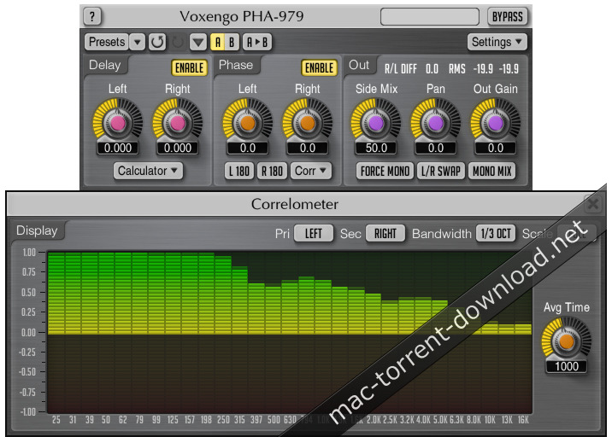Click the Phase Right 0.0 value field
The height and width of the screenshot is (437, 612).
[308, 149]
